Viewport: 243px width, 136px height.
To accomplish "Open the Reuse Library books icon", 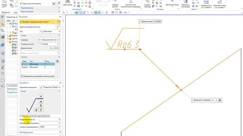I will [x=3, y=37].
